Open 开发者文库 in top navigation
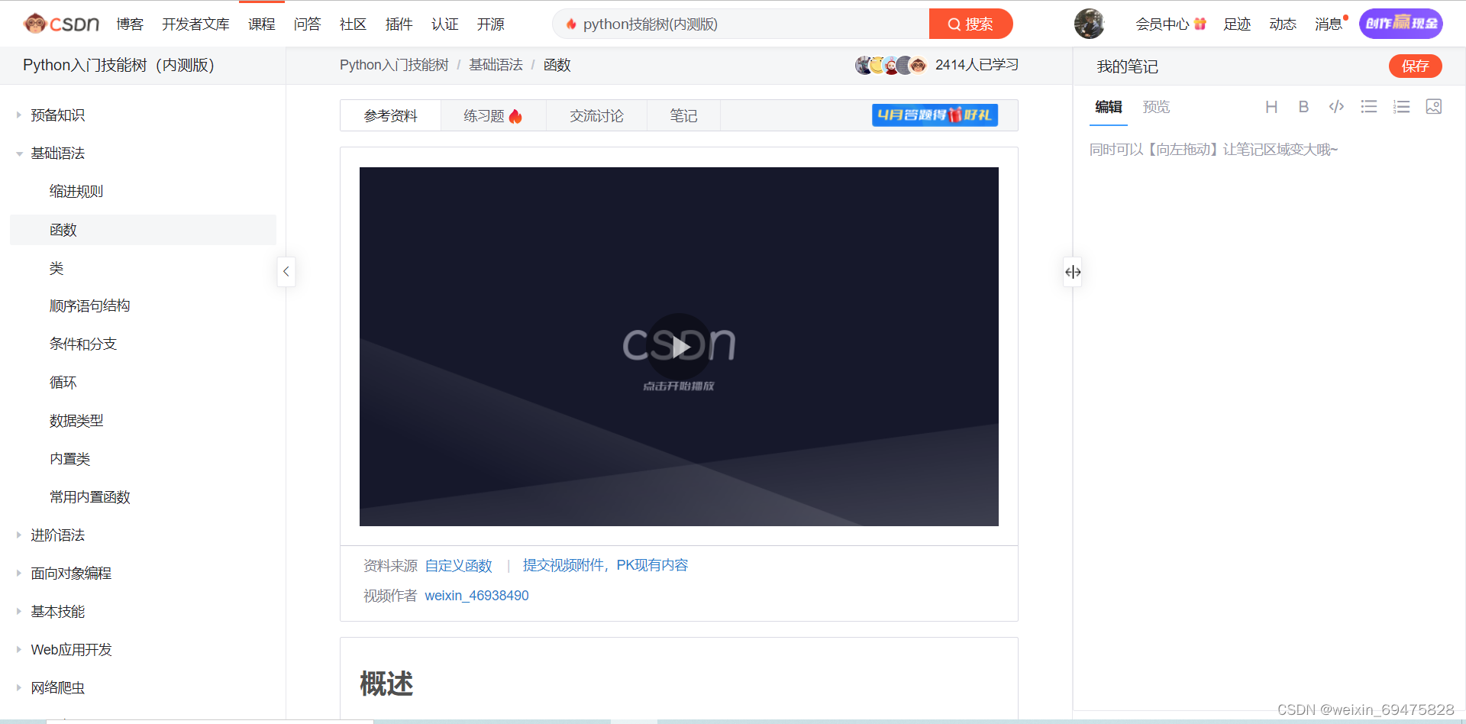 (195, 24)
